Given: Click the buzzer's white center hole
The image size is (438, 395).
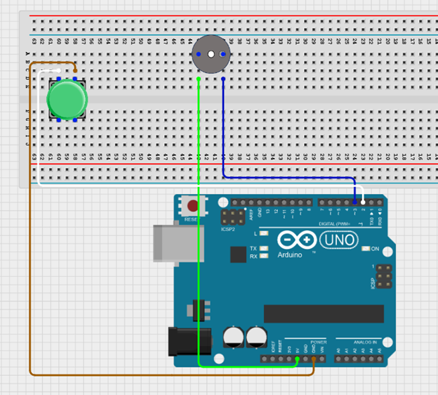Looking at the screenshot, I should (211, 54).
